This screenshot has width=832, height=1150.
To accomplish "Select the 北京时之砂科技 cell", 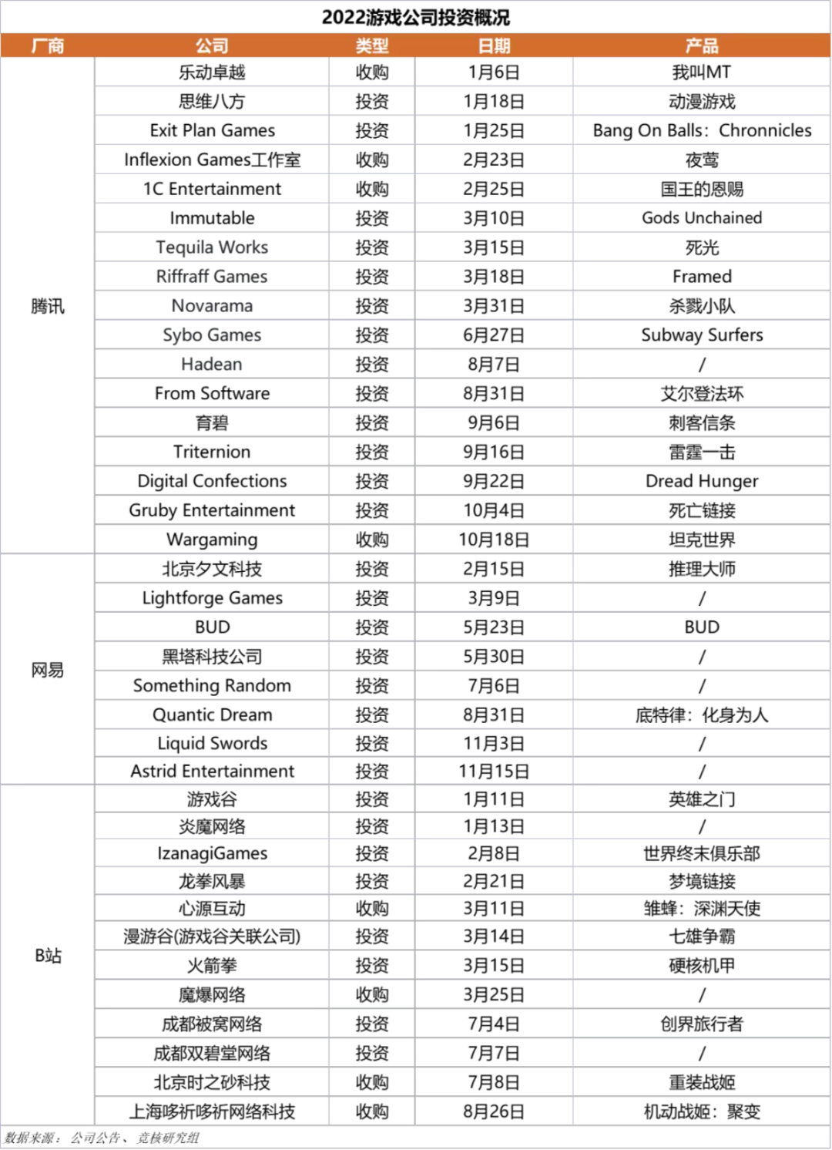I will [212, 1082].
